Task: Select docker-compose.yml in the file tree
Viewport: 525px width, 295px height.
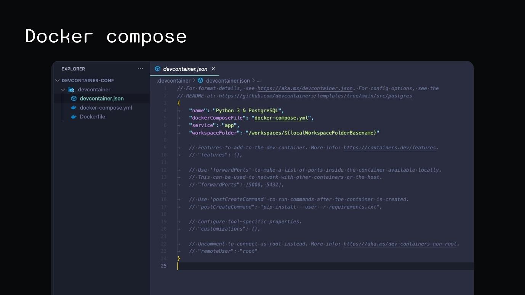Action: pyautogui.click(x=106, y=107)
